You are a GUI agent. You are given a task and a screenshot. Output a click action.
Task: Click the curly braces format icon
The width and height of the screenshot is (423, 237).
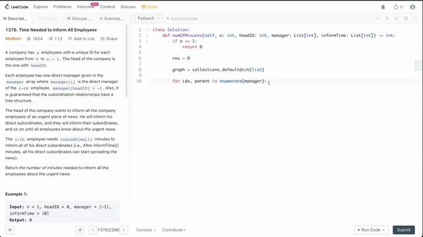[x=387, y=18]
